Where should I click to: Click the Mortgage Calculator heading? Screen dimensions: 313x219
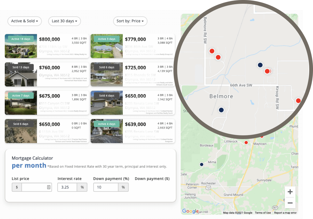click(x=32, y=158)
